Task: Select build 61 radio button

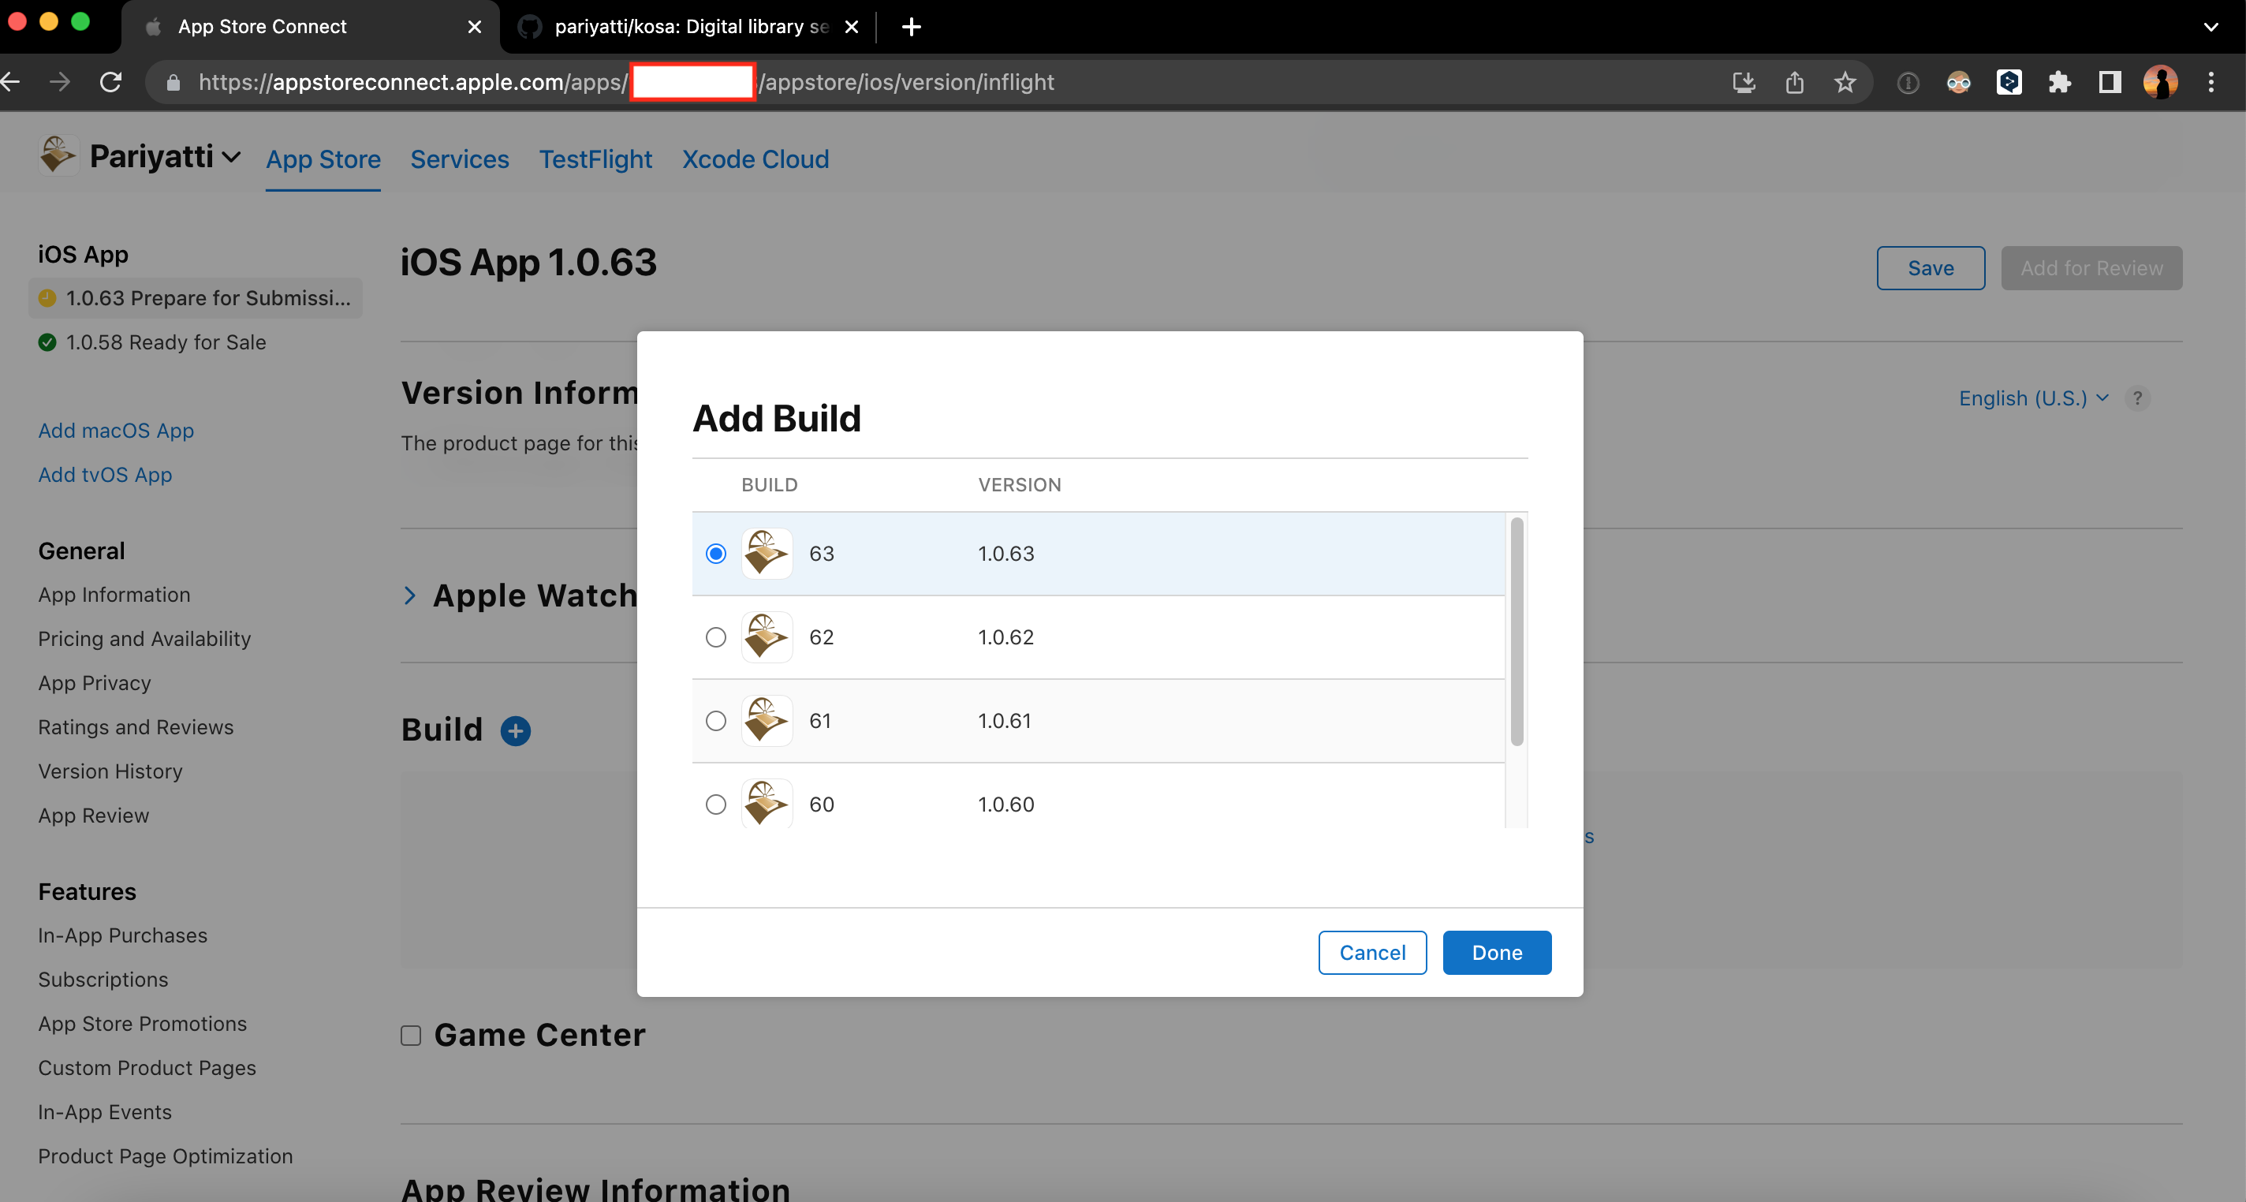Action: [716, 721]
